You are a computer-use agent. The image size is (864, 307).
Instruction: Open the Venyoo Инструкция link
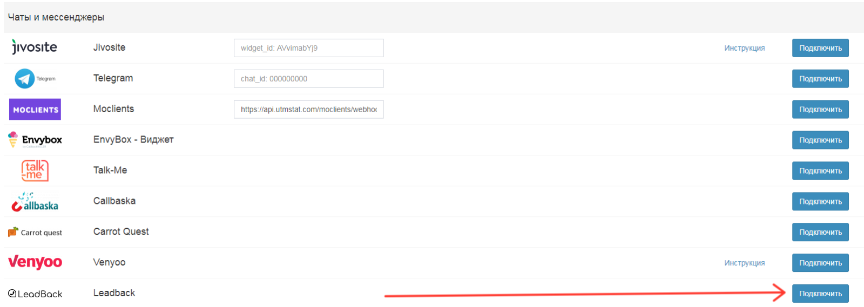tap(744, 263)
